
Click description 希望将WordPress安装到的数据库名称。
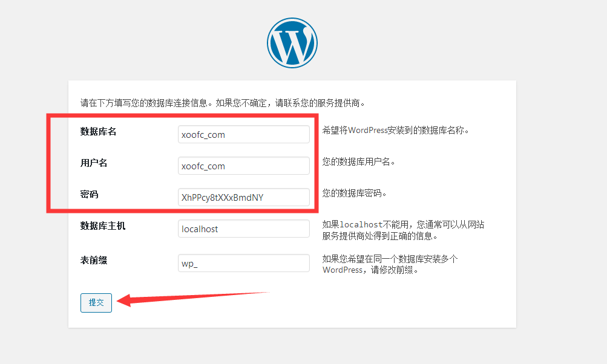[396, 131]
